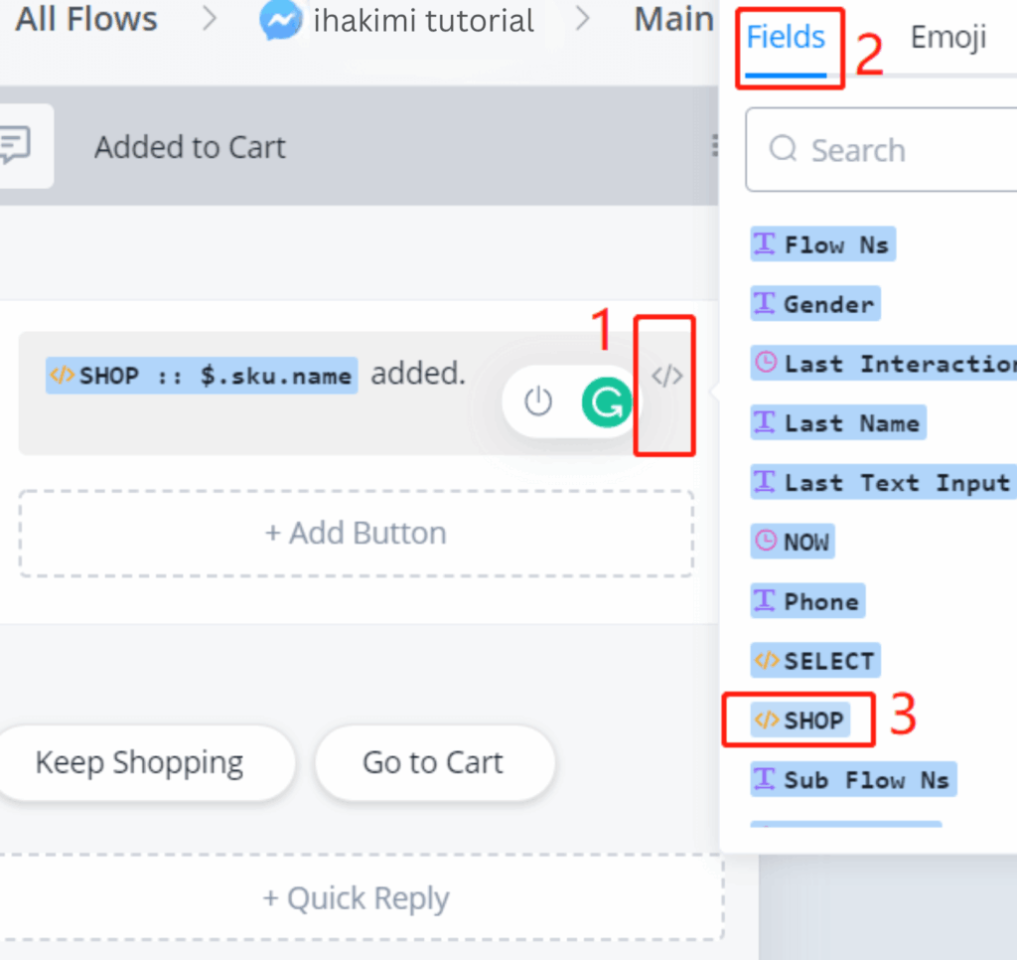Image resolution: width=1017 pixels, height=960 pixels.
Task: Select the SELECT JSON field
Action: 815,661
